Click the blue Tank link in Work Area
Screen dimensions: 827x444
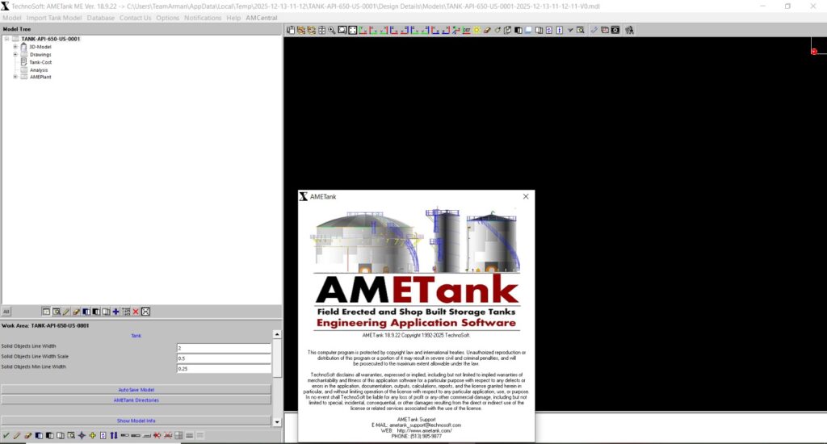(x=136, y=336)
